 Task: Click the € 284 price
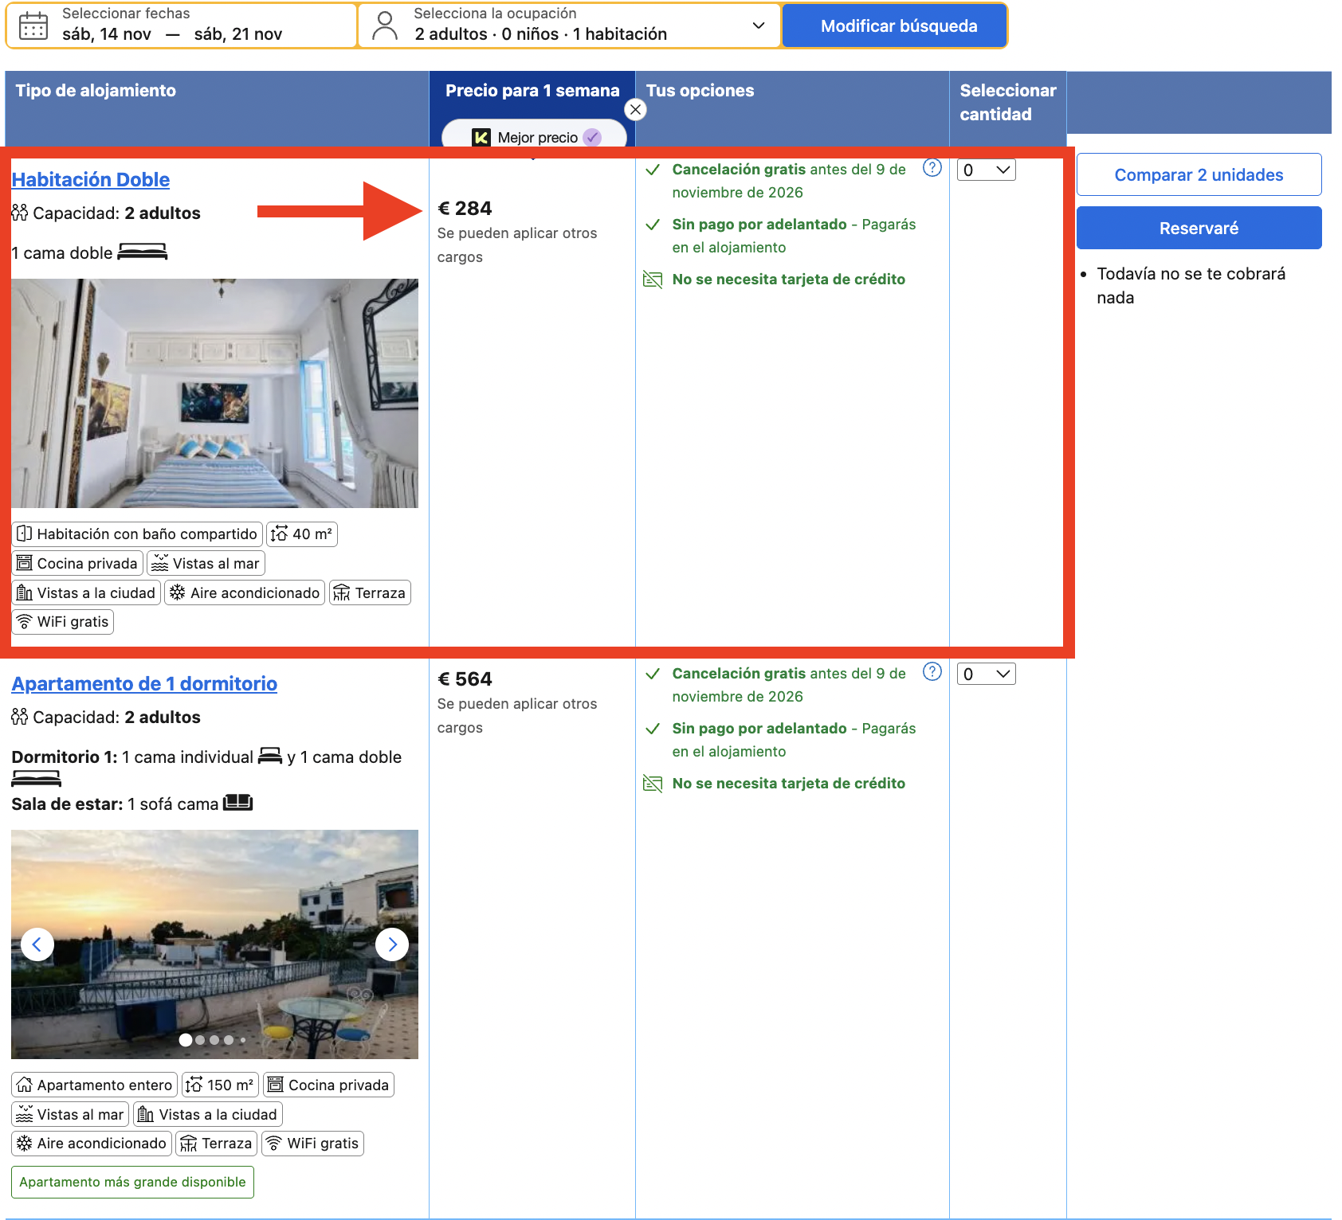pos(465,208)
